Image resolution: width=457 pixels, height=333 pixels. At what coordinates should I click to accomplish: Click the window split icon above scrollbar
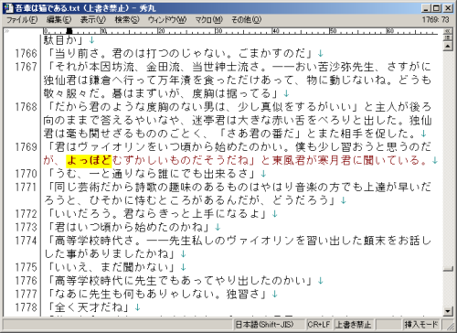(447, 31)
